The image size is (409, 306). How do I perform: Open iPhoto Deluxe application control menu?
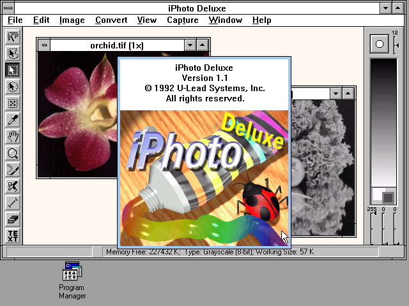click(x=8, y=8)
